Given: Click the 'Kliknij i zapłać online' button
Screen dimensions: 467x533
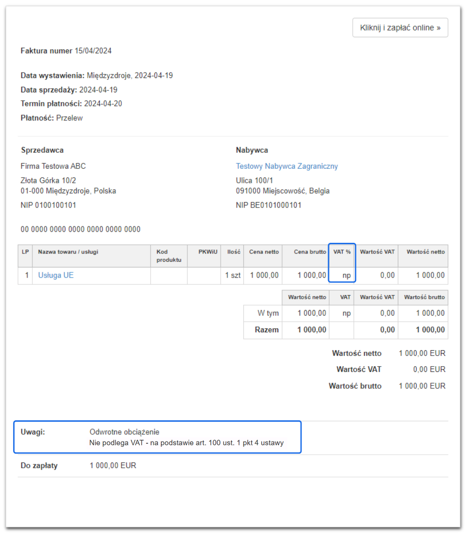Looking at the screenshot, I should [x=400, y=28].
